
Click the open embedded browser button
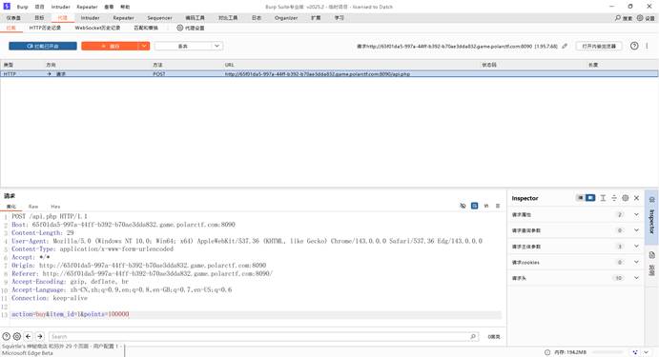599,46
